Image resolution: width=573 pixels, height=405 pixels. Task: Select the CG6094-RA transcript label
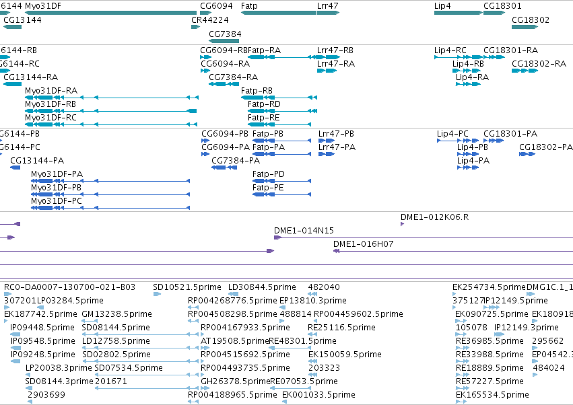225,64
